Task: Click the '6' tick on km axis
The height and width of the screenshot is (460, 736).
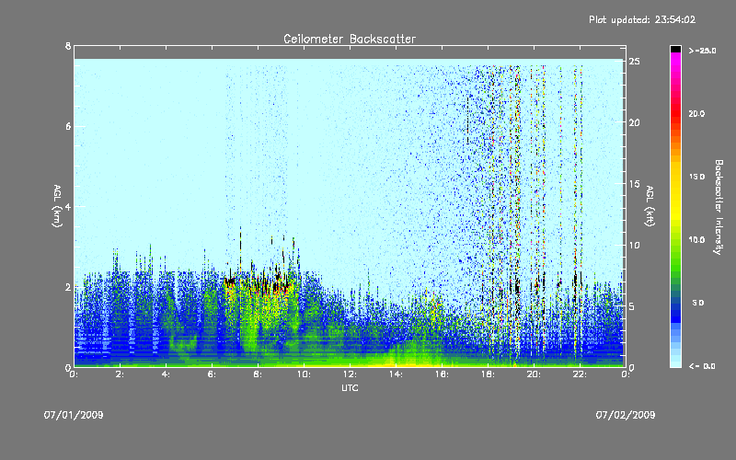Action: (68, 126)
